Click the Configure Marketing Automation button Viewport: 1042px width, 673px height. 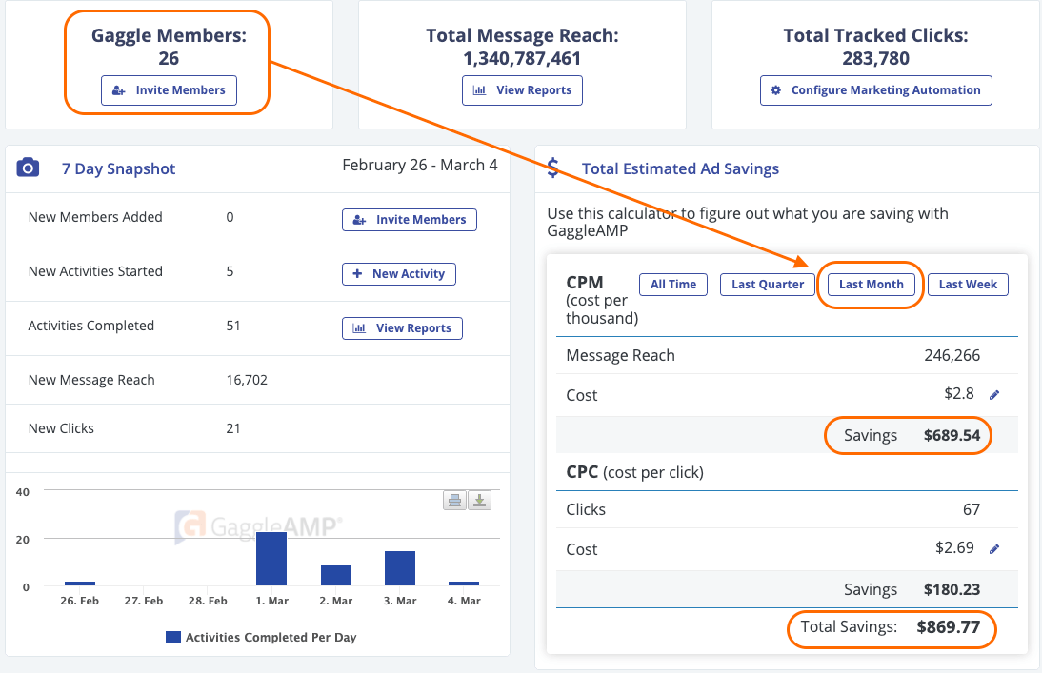click(x=875, y=90)
